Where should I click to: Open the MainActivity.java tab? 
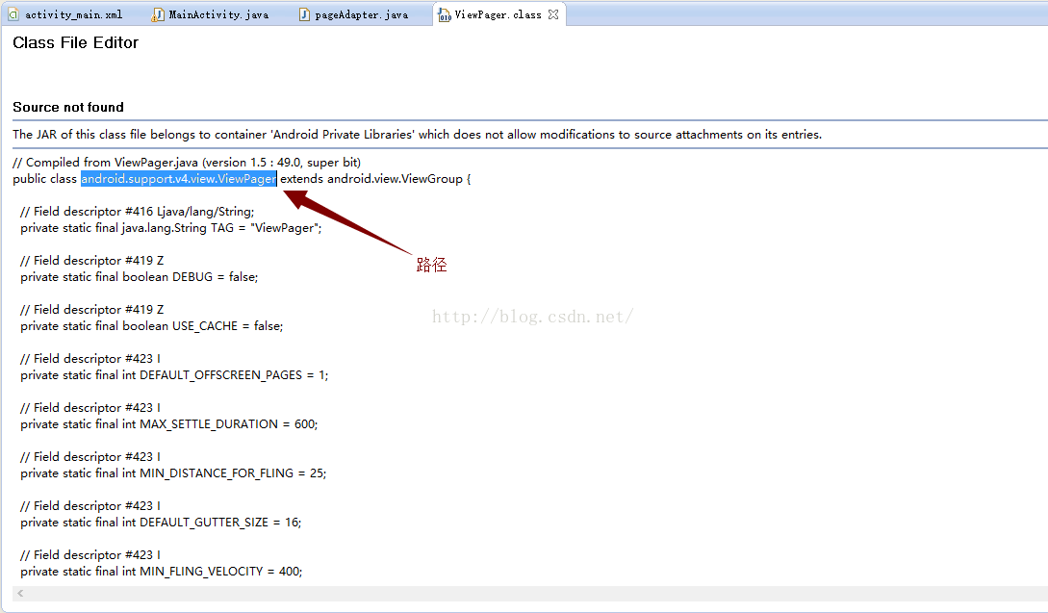tap(211, 14)
